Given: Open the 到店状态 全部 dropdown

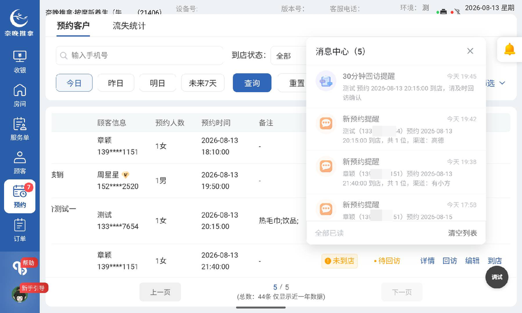Looking at the screenshot, I should [289, 56].
